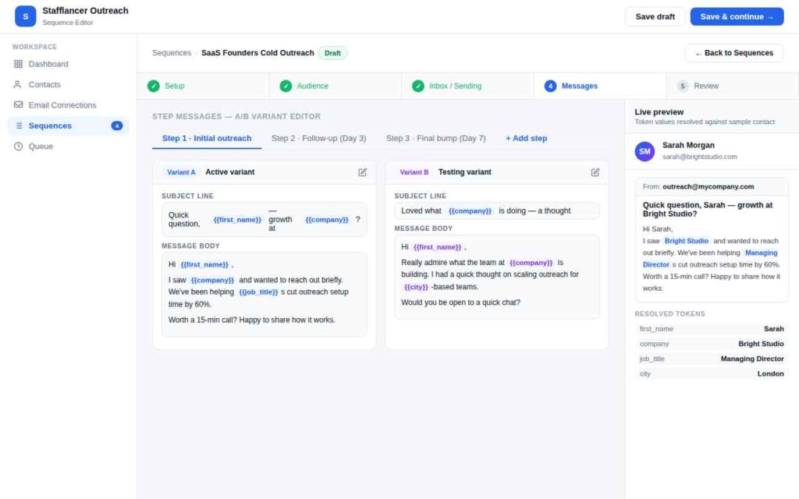Click Save & continue button
This screenshot has height=499, width=799.
[737, 17]
